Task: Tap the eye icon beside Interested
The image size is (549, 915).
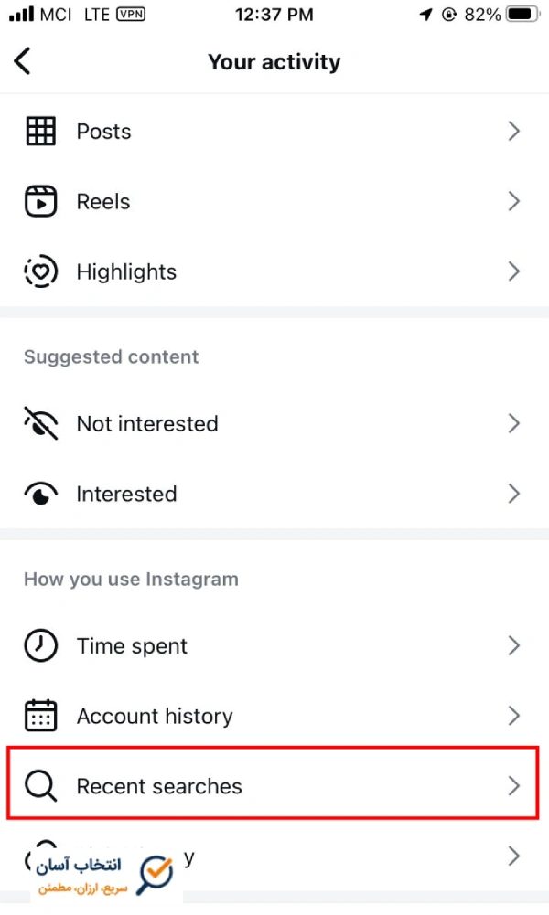Action: point(41,494)
